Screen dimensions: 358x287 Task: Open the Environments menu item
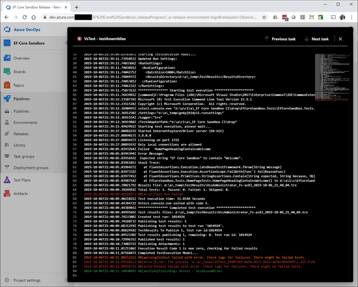(26, 123)
